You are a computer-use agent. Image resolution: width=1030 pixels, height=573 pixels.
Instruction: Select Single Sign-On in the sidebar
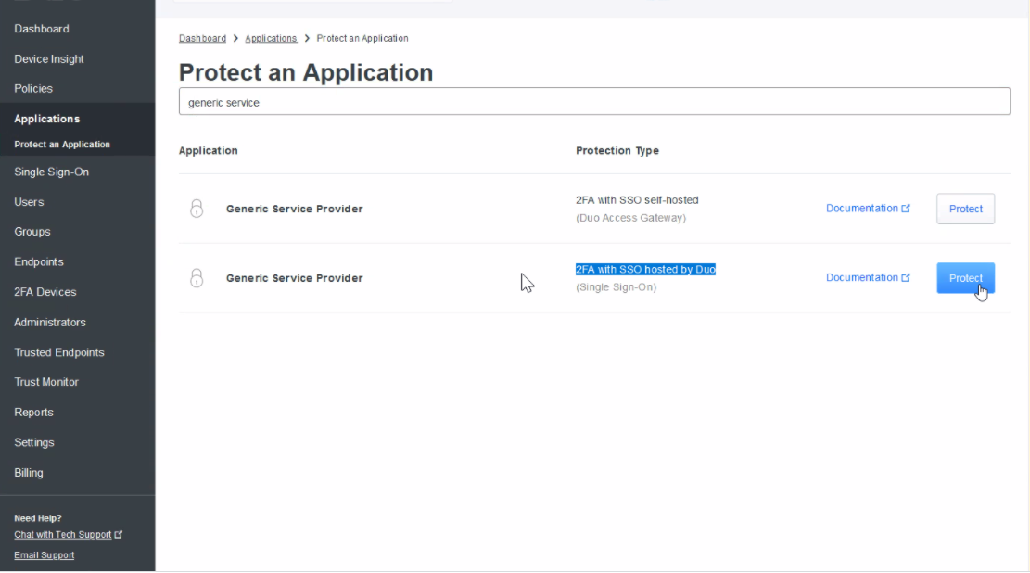click(51, 172)
